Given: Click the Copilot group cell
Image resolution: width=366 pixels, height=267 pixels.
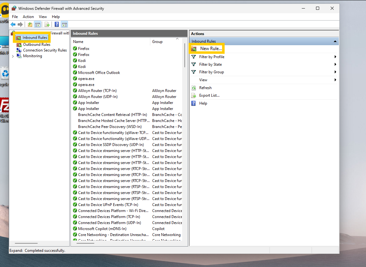Looking at the screenshot, I should tap(158, 229).
